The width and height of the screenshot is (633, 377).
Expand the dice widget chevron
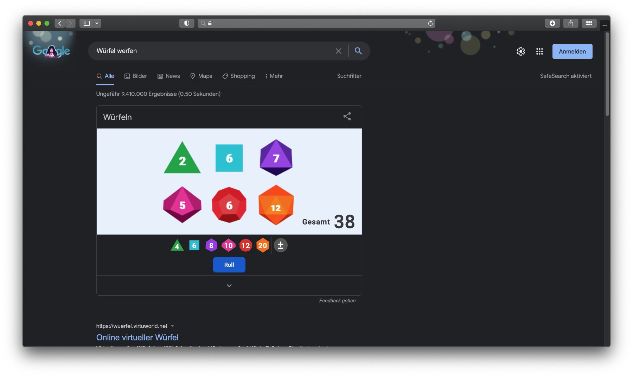pos(229,285)
